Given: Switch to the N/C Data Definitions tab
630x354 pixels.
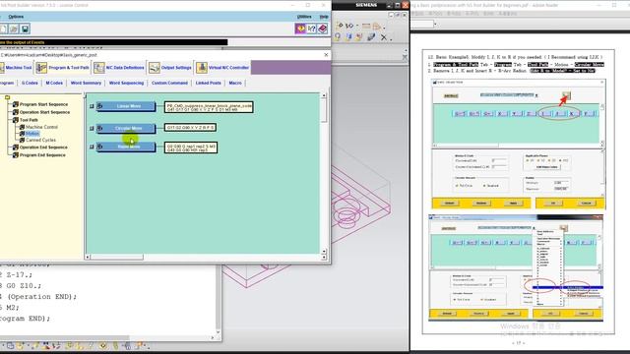Looking at the screenshot, I should tap(119, 68).
